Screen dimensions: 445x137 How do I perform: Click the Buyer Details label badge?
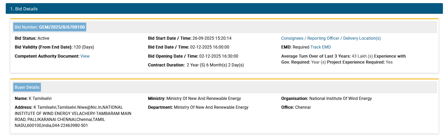tap(27, 87)
